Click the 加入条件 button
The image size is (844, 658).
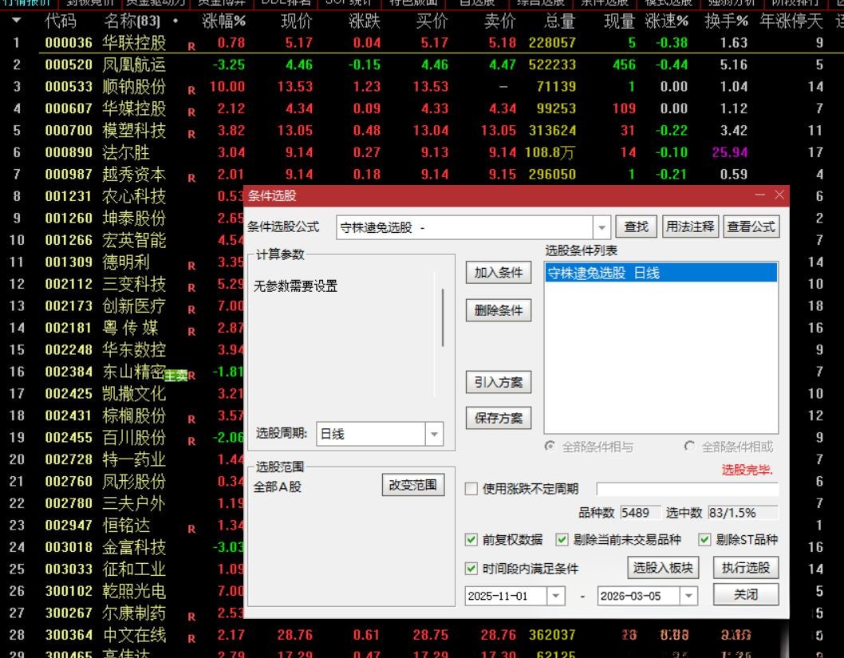coord(498,273)
